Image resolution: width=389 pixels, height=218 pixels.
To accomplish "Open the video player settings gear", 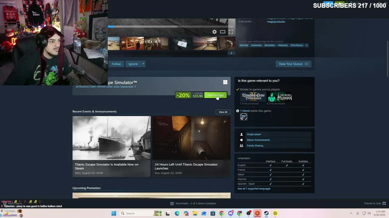I will pos(215,32).
